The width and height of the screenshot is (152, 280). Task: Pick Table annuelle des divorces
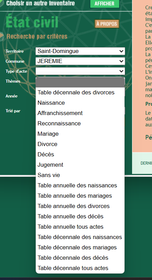[80, 206]
